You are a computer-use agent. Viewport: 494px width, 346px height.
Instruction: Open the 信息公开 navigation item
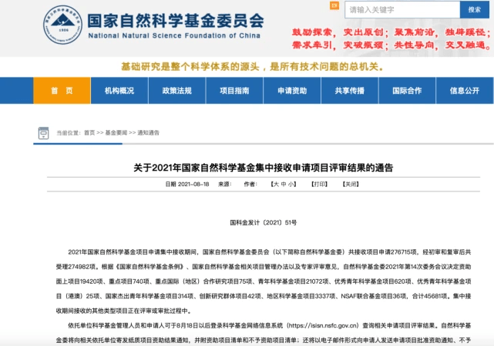coord(464,91)
